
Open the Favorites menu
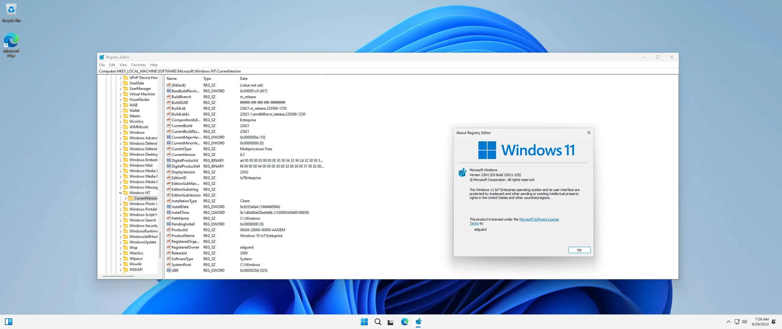tap(138, 65)
